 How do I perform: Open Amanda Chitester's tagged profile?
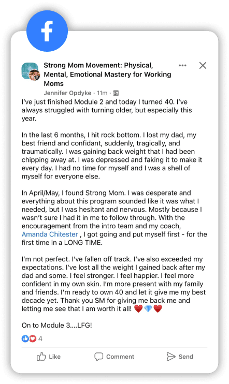(x=50, y=234)
